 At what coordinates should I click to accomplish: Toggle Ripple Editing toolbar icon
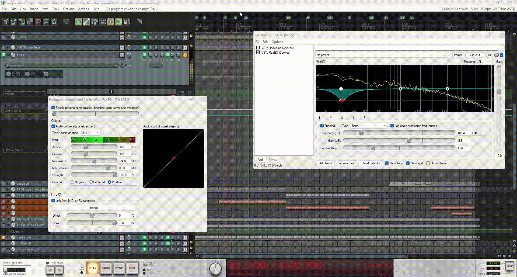[x=95, y=22]
